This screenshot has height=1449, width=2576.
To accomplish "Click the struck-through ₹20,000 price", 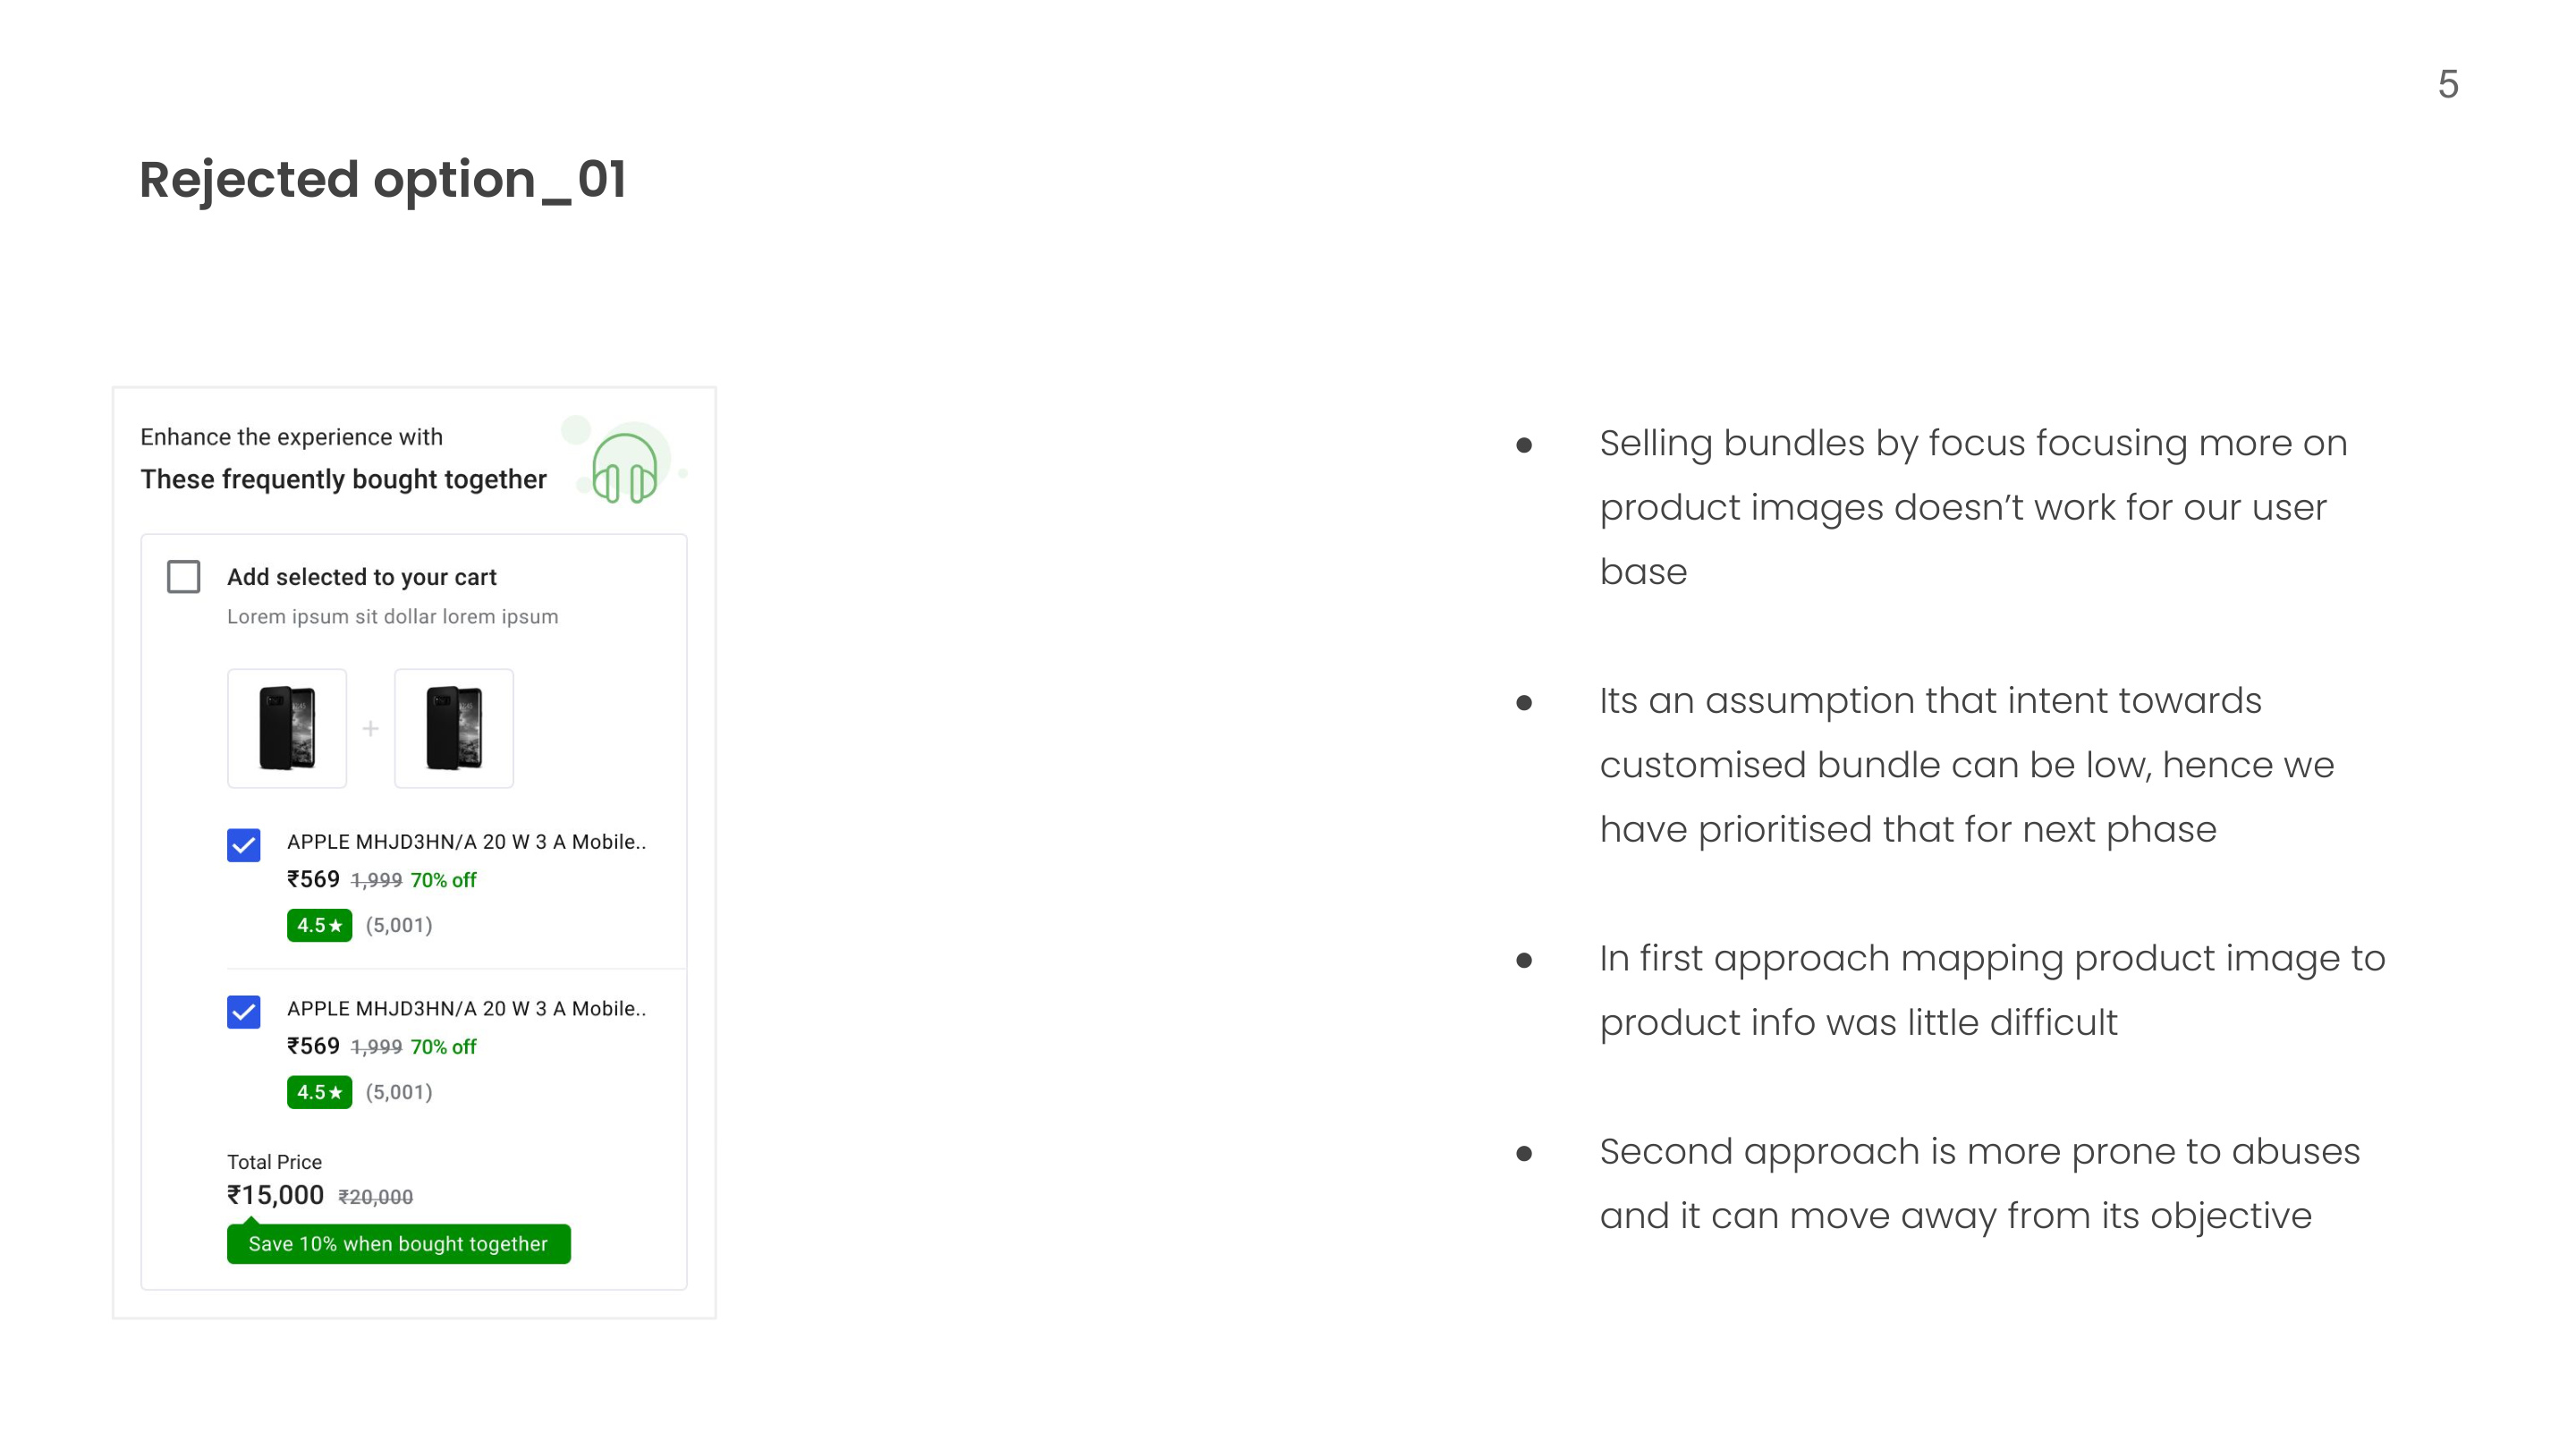I will click(375, 1197).
